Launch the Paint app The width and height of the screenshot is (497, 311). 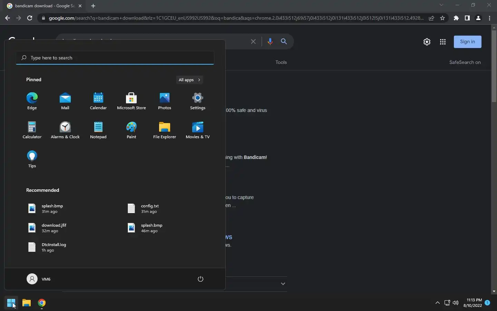(131, 130)
